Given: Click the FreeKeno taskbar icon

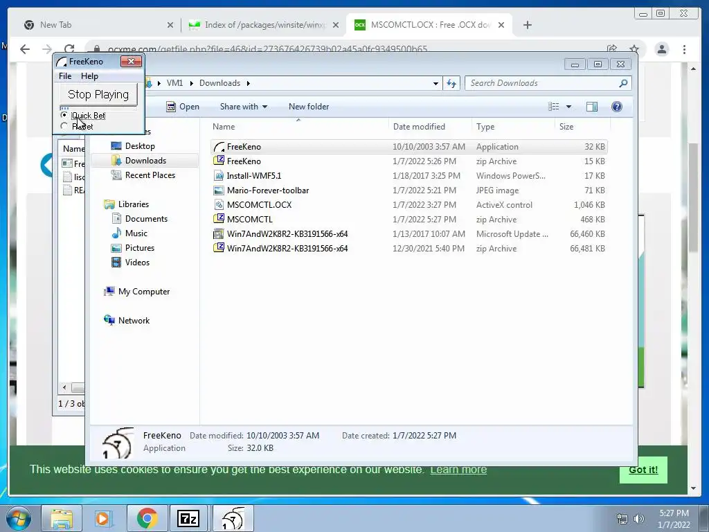Looking at the screenshot, I should [233, 518].
